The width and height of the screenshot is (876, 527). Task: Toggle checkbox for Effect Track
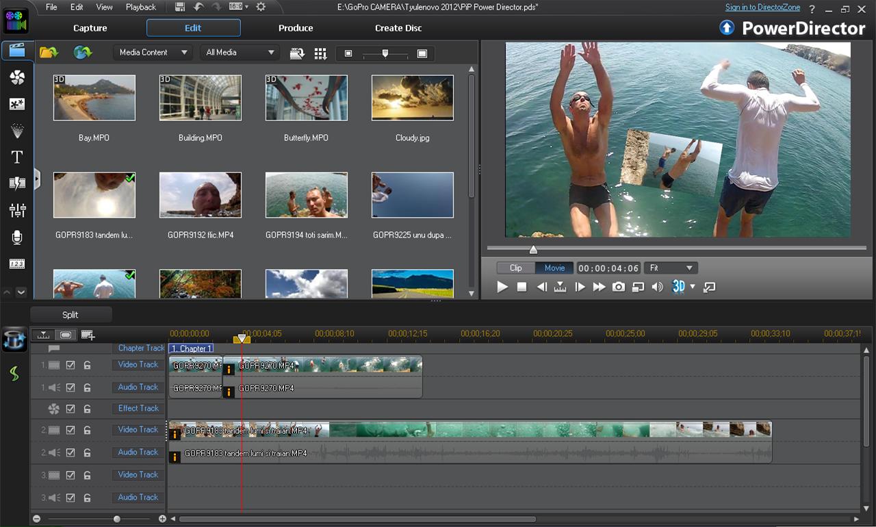(70, 409)
